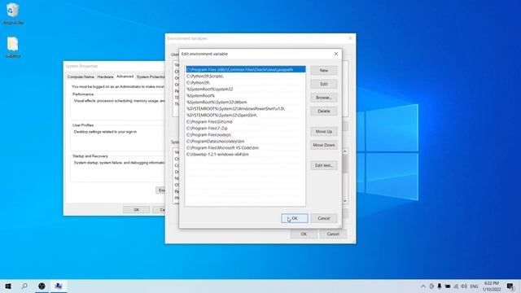Open the Windows Start menu

point(8,286)
